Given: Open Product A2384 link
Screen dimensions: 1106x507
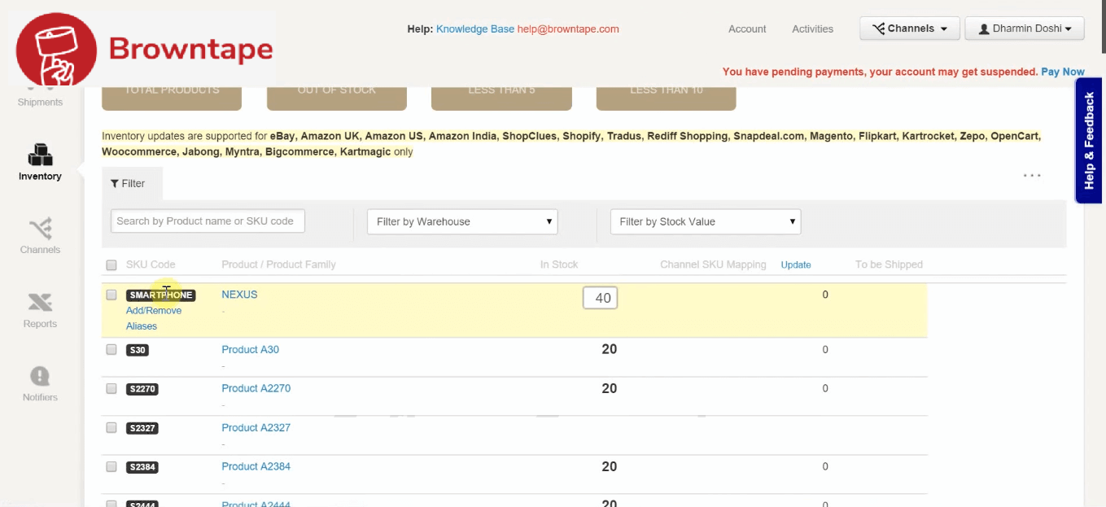Looking at the screenshot, I should point(256,466).
